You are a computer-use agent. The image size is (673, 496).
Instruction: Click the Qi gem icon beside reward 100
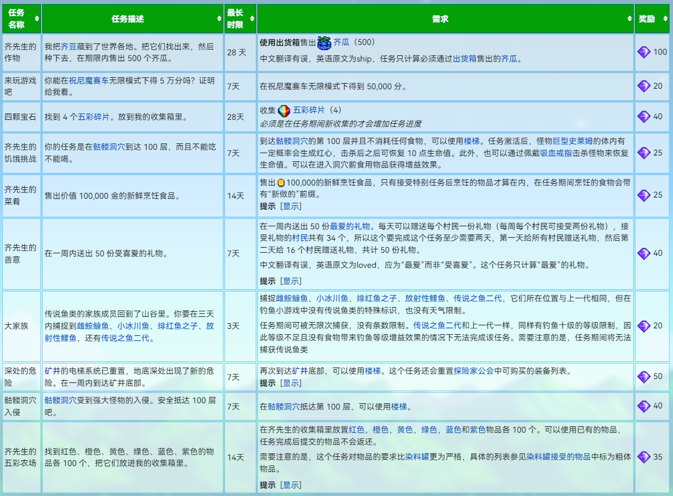pos(644,52)
